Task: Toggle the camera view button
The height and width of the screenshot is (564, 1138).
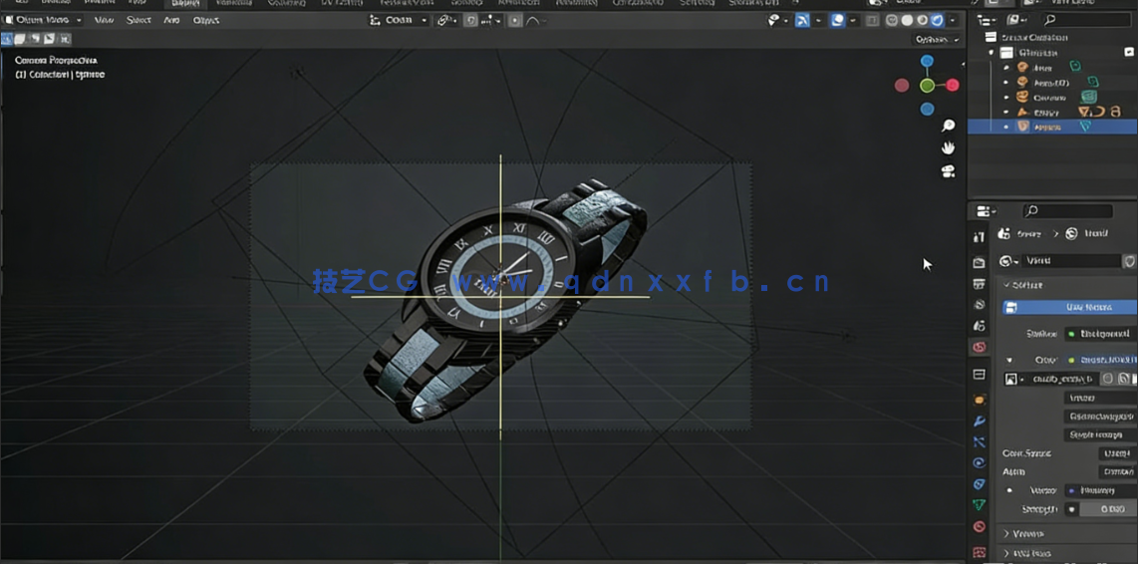Action: click(948, 171)
